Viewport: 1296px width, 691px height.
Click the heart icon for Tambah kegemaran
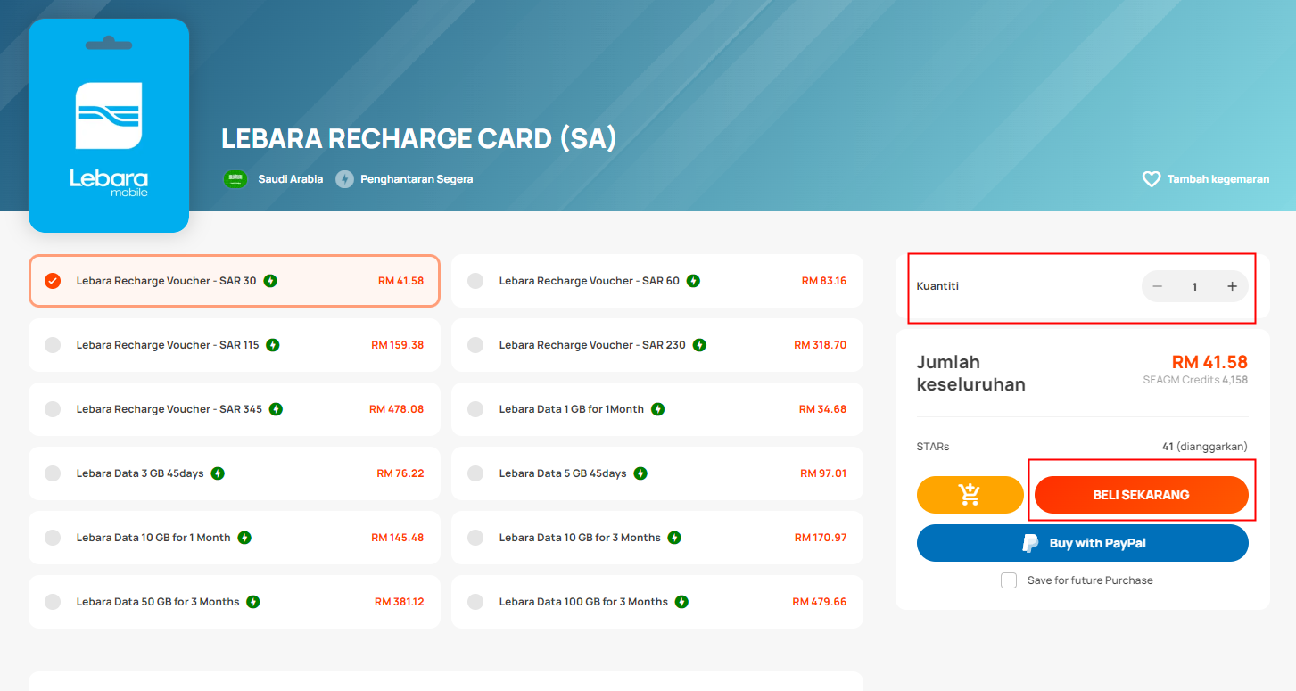tap(1152, 179)
